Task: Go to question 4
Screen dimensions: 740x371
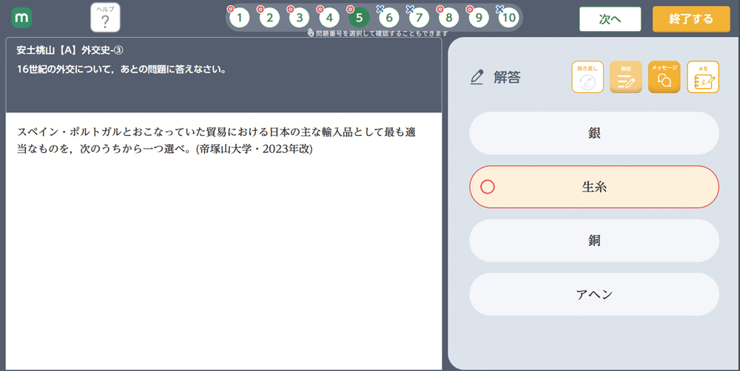Action: pyautogui.click(x=329, y=18)
